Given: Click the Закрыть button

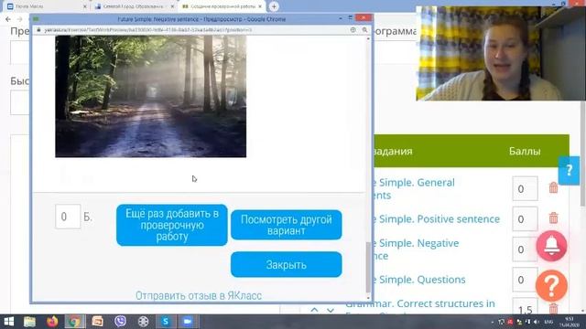Looking at the screenshot, I should (287, 265).
